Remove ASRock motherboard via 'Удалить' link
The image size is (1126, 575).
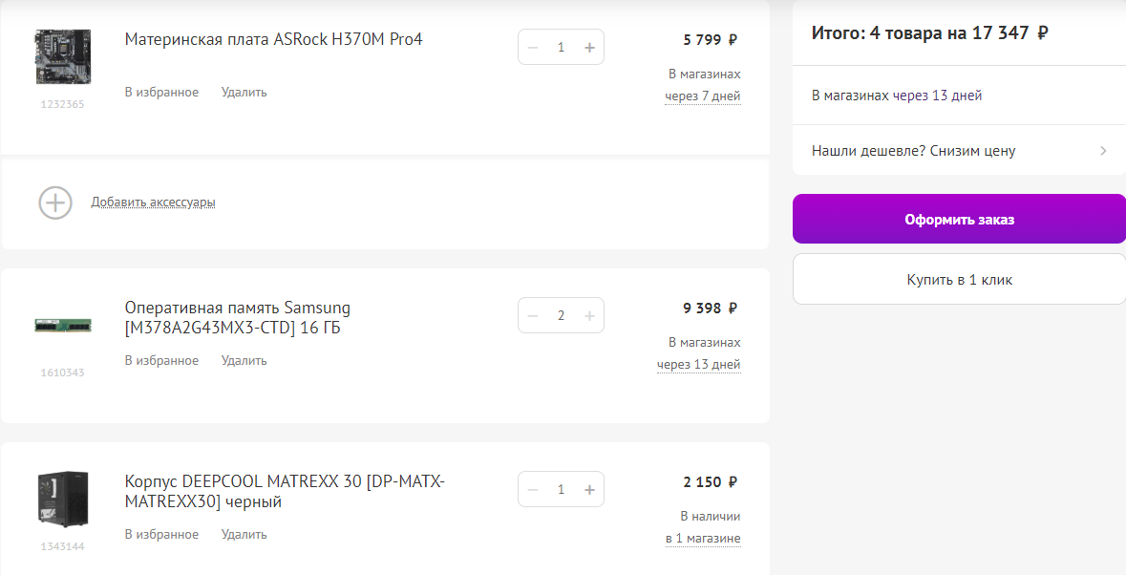click(x=244, y=93)
